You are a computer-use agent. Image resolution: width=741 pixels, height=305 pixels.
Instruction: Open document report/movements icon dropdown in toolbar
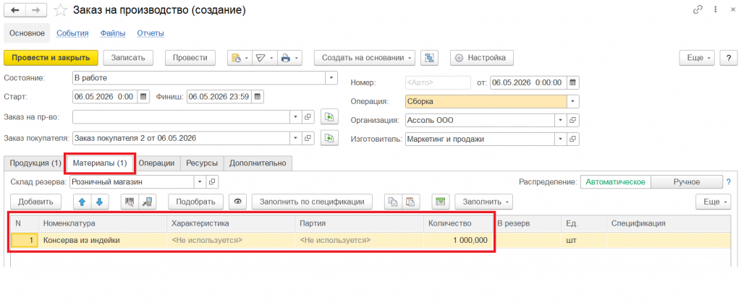click(x=240, y=58)
